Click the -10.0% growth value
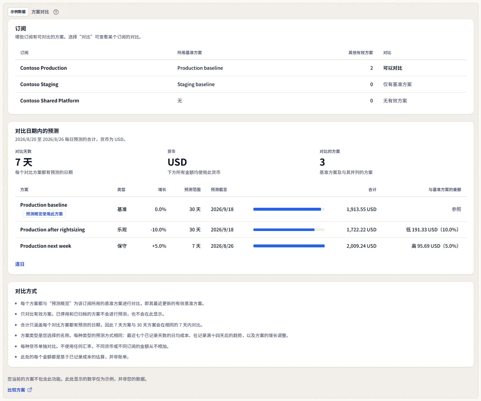This screenshot has width=481, height=401. (x=158, y=230)
